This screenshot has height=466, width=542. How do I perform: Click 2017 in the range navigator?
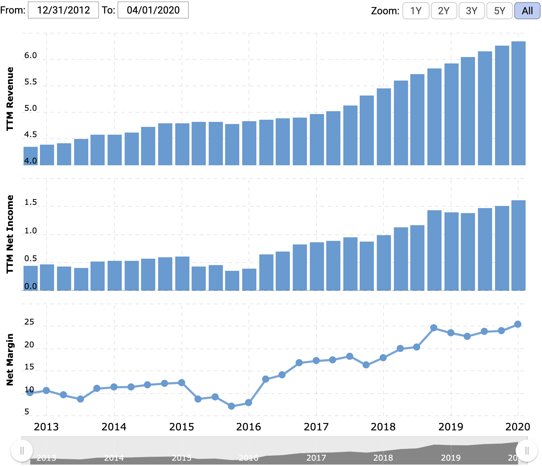coord(316,458)
